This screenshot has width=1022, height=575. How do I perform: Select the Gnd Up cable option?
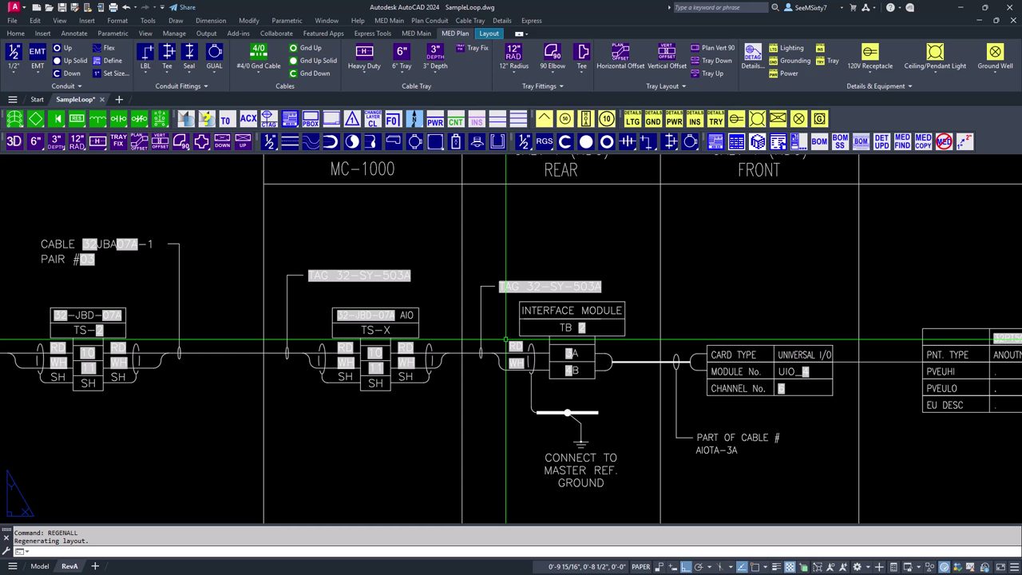pyautogui.click(x=306, y=48)
